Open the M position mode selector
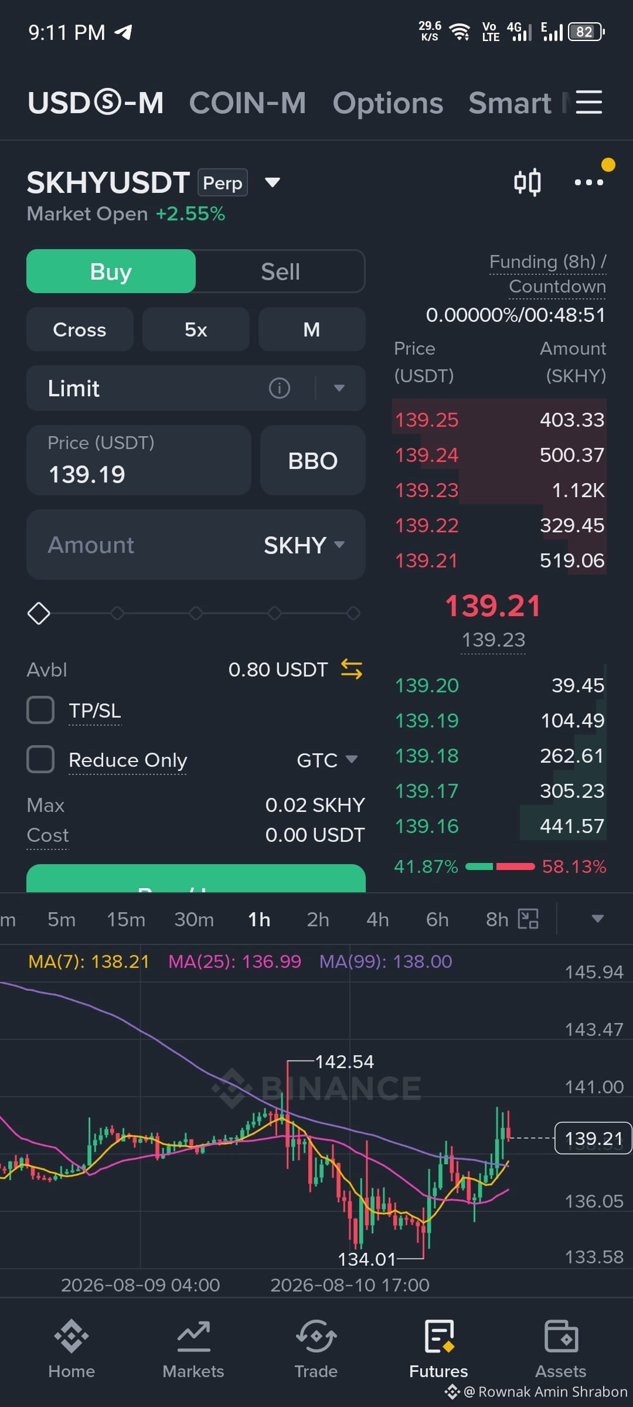 point(312,329)
